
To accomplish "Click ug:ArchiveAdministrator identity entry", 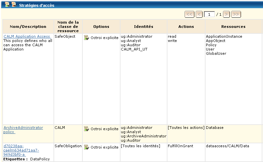I will [x=144, y=136].
